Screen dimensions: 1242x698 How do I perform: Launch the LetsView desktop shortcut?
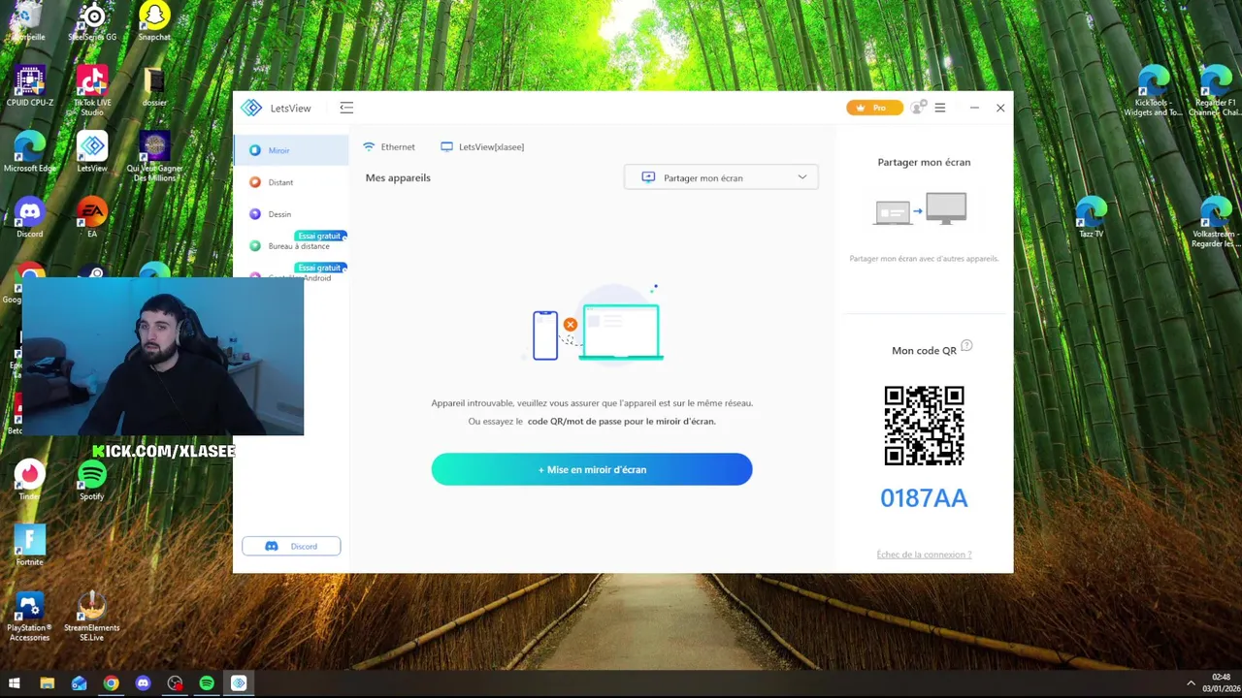click(x=92, y=152)
